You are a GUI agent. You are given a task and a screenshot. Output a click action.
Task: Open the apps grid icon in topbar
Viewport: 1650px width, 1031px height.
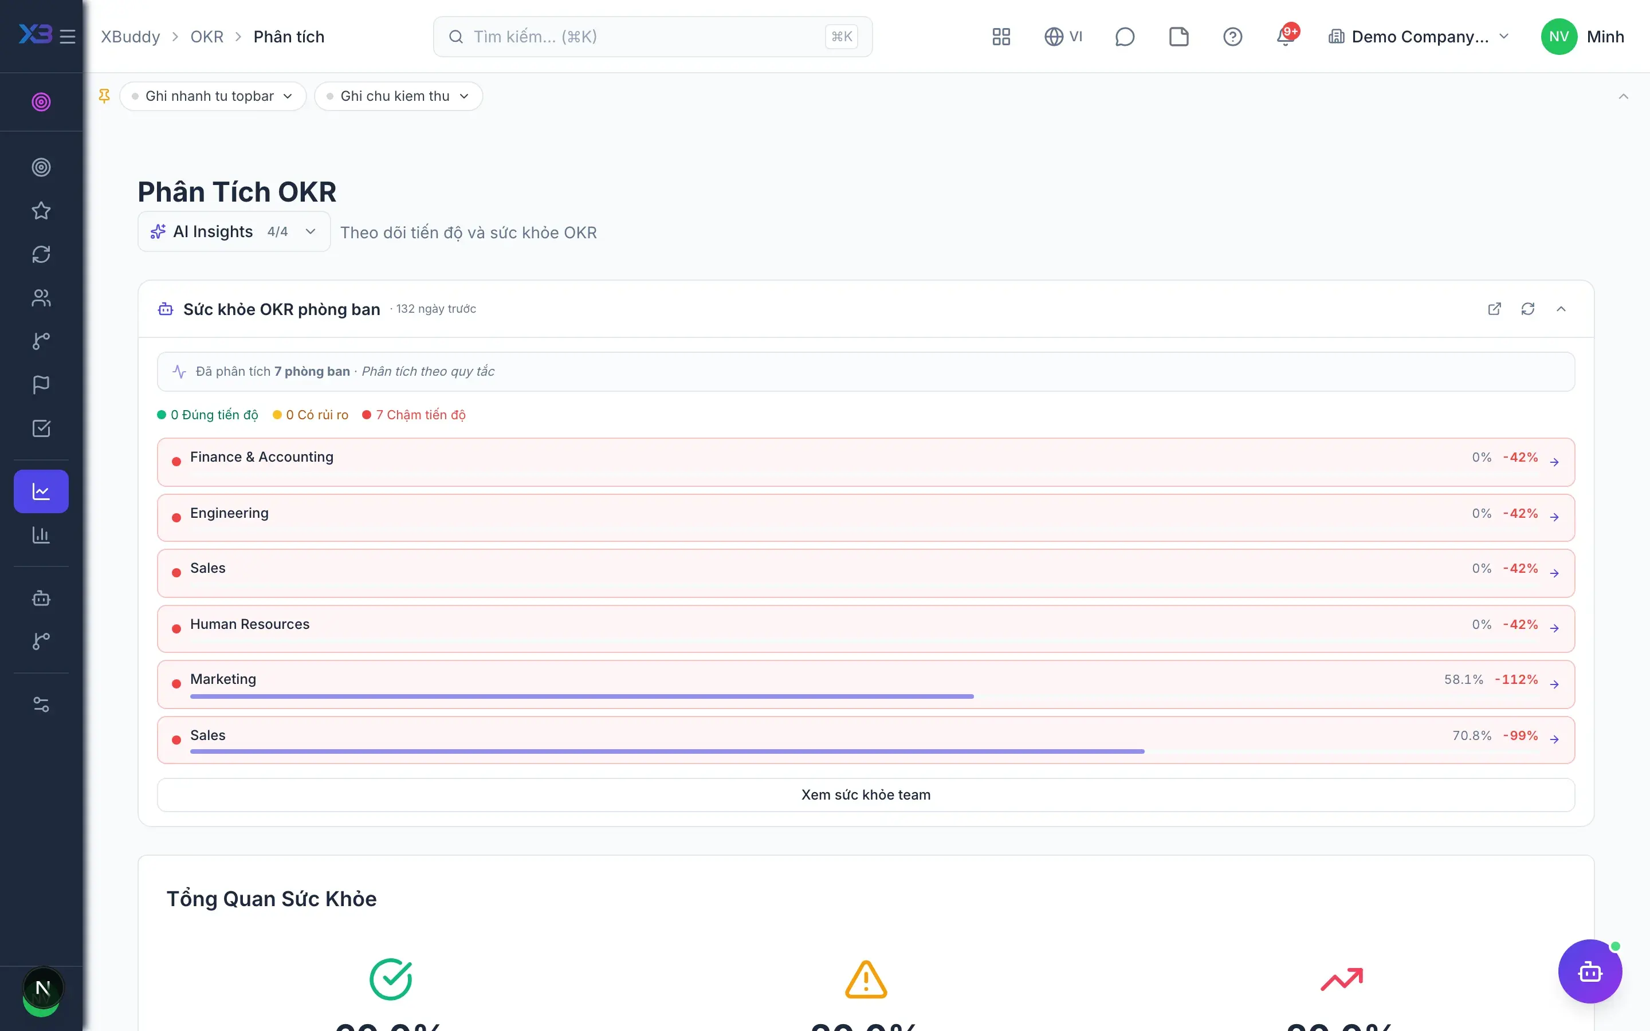pyautogui.click(x=1001, y=36)
